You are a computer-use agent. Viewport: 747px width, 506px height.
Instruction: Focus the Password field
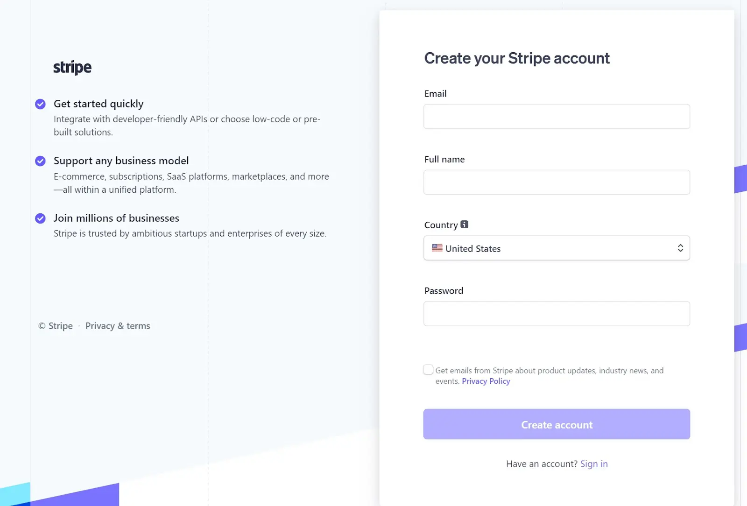tap(557, 314)
